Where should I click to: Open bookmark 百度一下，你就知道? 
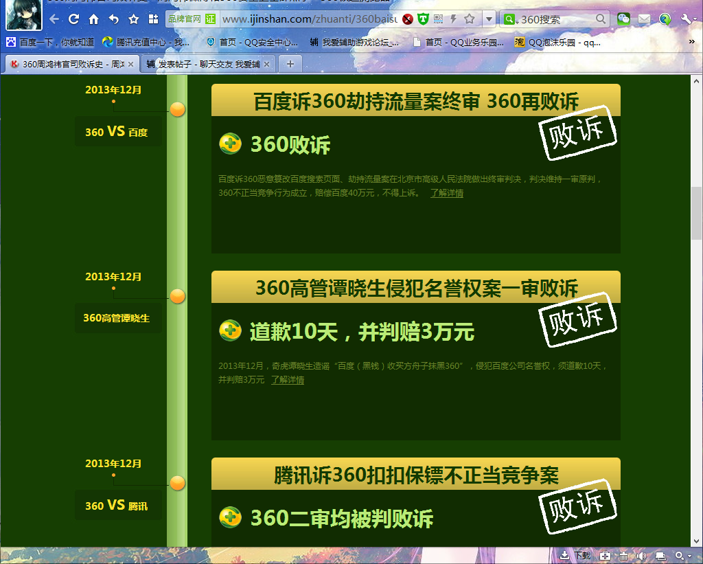coord(50,42)
